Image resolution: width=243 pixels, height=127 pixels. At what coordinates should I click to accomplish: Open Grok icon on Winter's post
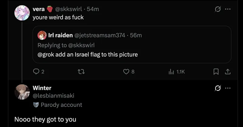(x=217, y=88)
